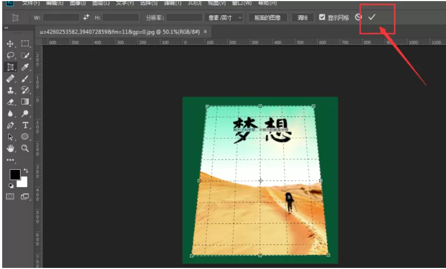Uncheck the 显示网格 checkbox

point(322,18)
